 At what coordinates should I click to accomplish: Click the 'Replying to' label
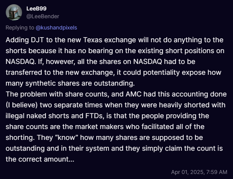[20, 28]
